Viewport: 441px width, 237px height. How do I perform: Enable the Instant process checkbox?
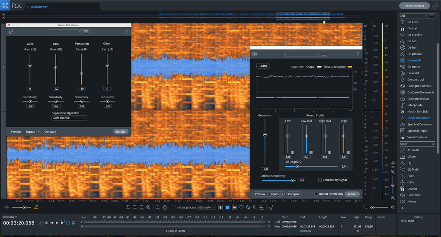pyautogui.click(x=173, y=208)
